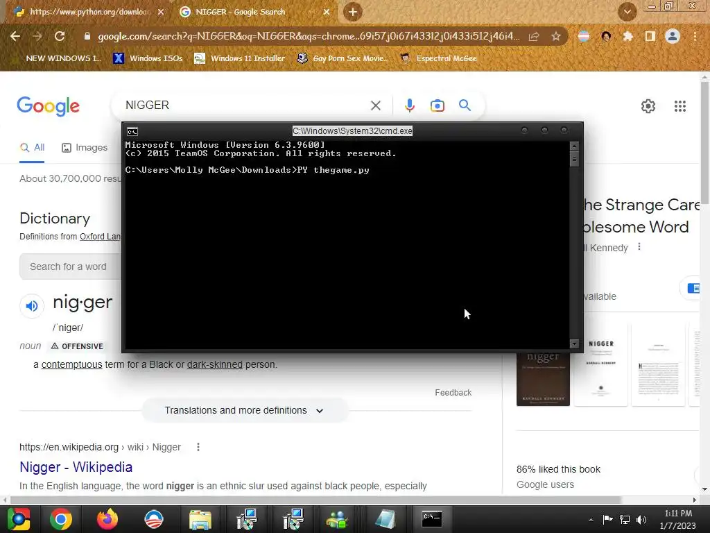Click the 'dark-skinned' definition link
Screen dimensions: 710x533
click(x=215, y=364)
